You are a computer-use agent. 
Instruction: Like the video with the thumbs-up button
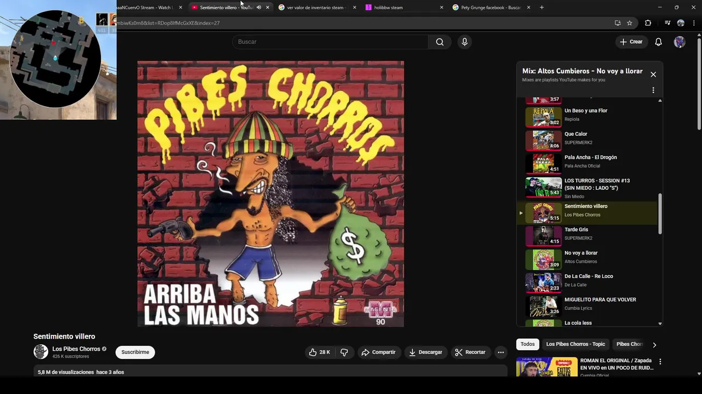pyautogui.click(x=319, y=352)
